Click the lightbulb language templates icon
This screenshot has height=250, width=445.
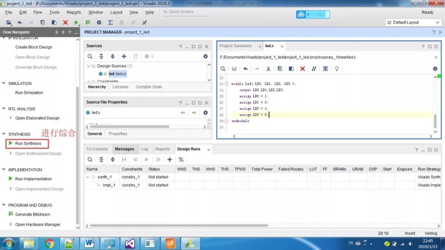(x=337, y=69)
